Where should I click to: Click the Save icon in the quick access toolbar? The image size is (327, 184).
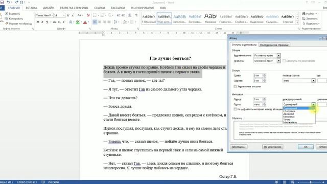[x=2, y=2]
